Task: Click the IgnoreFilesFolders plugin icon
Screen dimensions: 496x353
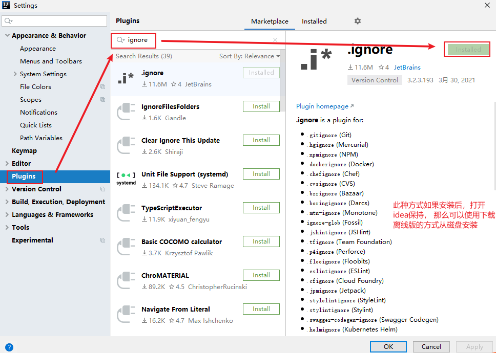Action: (x=126, y=112)
